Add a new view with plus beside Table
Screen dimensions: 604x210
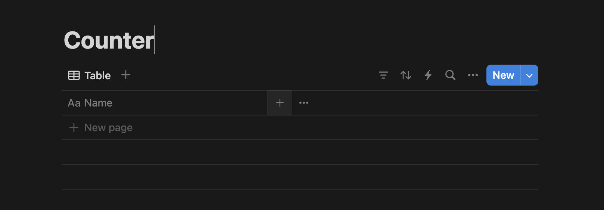126,75
